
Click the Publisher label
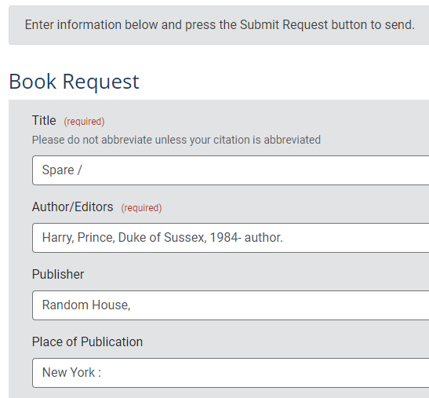point(58,274)
